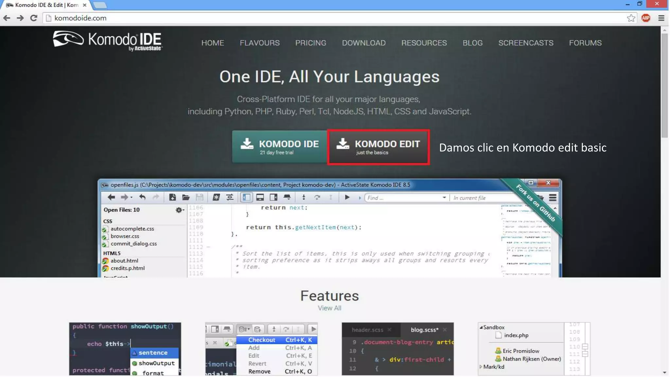Click the Fork us on GitHub ribbon
Image resolution: width=670 pixels, height=377 pixels.
pyautogui.click(x=536, y=203)
